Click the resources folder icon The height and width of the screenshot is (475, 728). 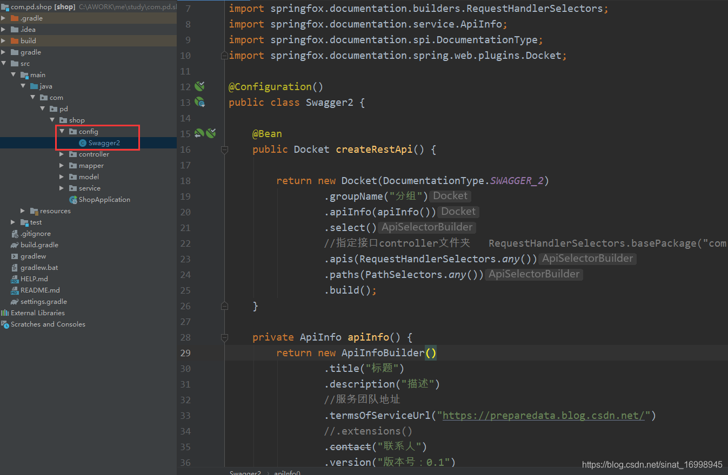click(34, 211)
